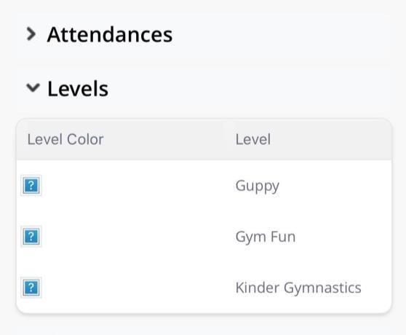Viewport: 406px width, 335px height.
Task: Select the Kinder Gymnastics level name
Action: (x=298, y=288)
